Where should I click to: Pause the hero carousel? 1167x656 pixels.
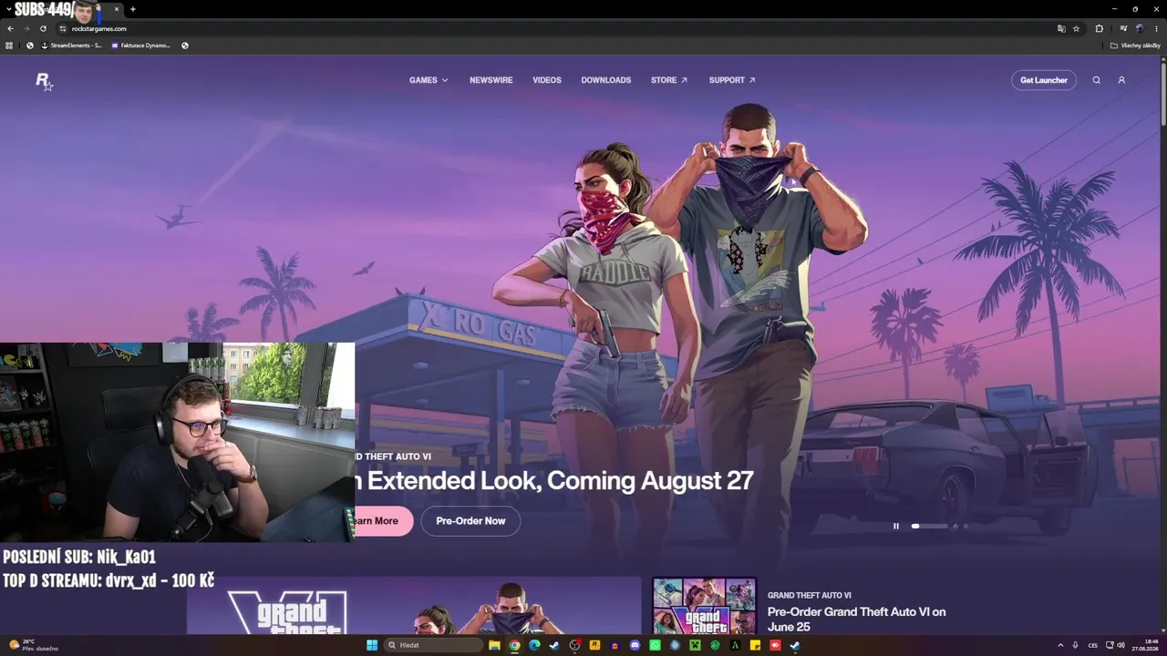click(895, 526)
